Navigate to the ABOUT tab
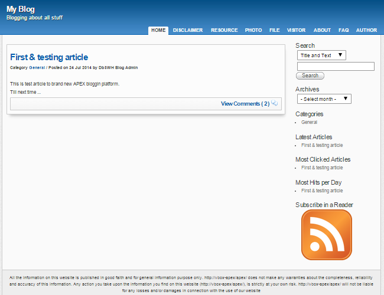Screen dimensions: 384x295 [x=322, y=30]
